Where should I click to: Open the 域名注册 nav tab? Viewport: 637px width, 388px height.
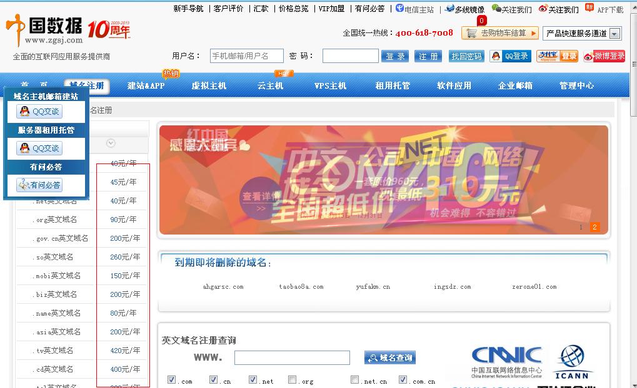coord(87,86)
